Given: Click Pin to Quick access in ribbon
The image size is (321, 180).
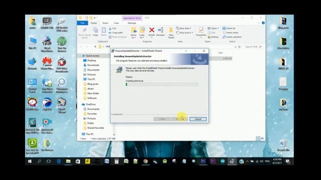Looking at the screenshot, I should [x=84, y=33].
